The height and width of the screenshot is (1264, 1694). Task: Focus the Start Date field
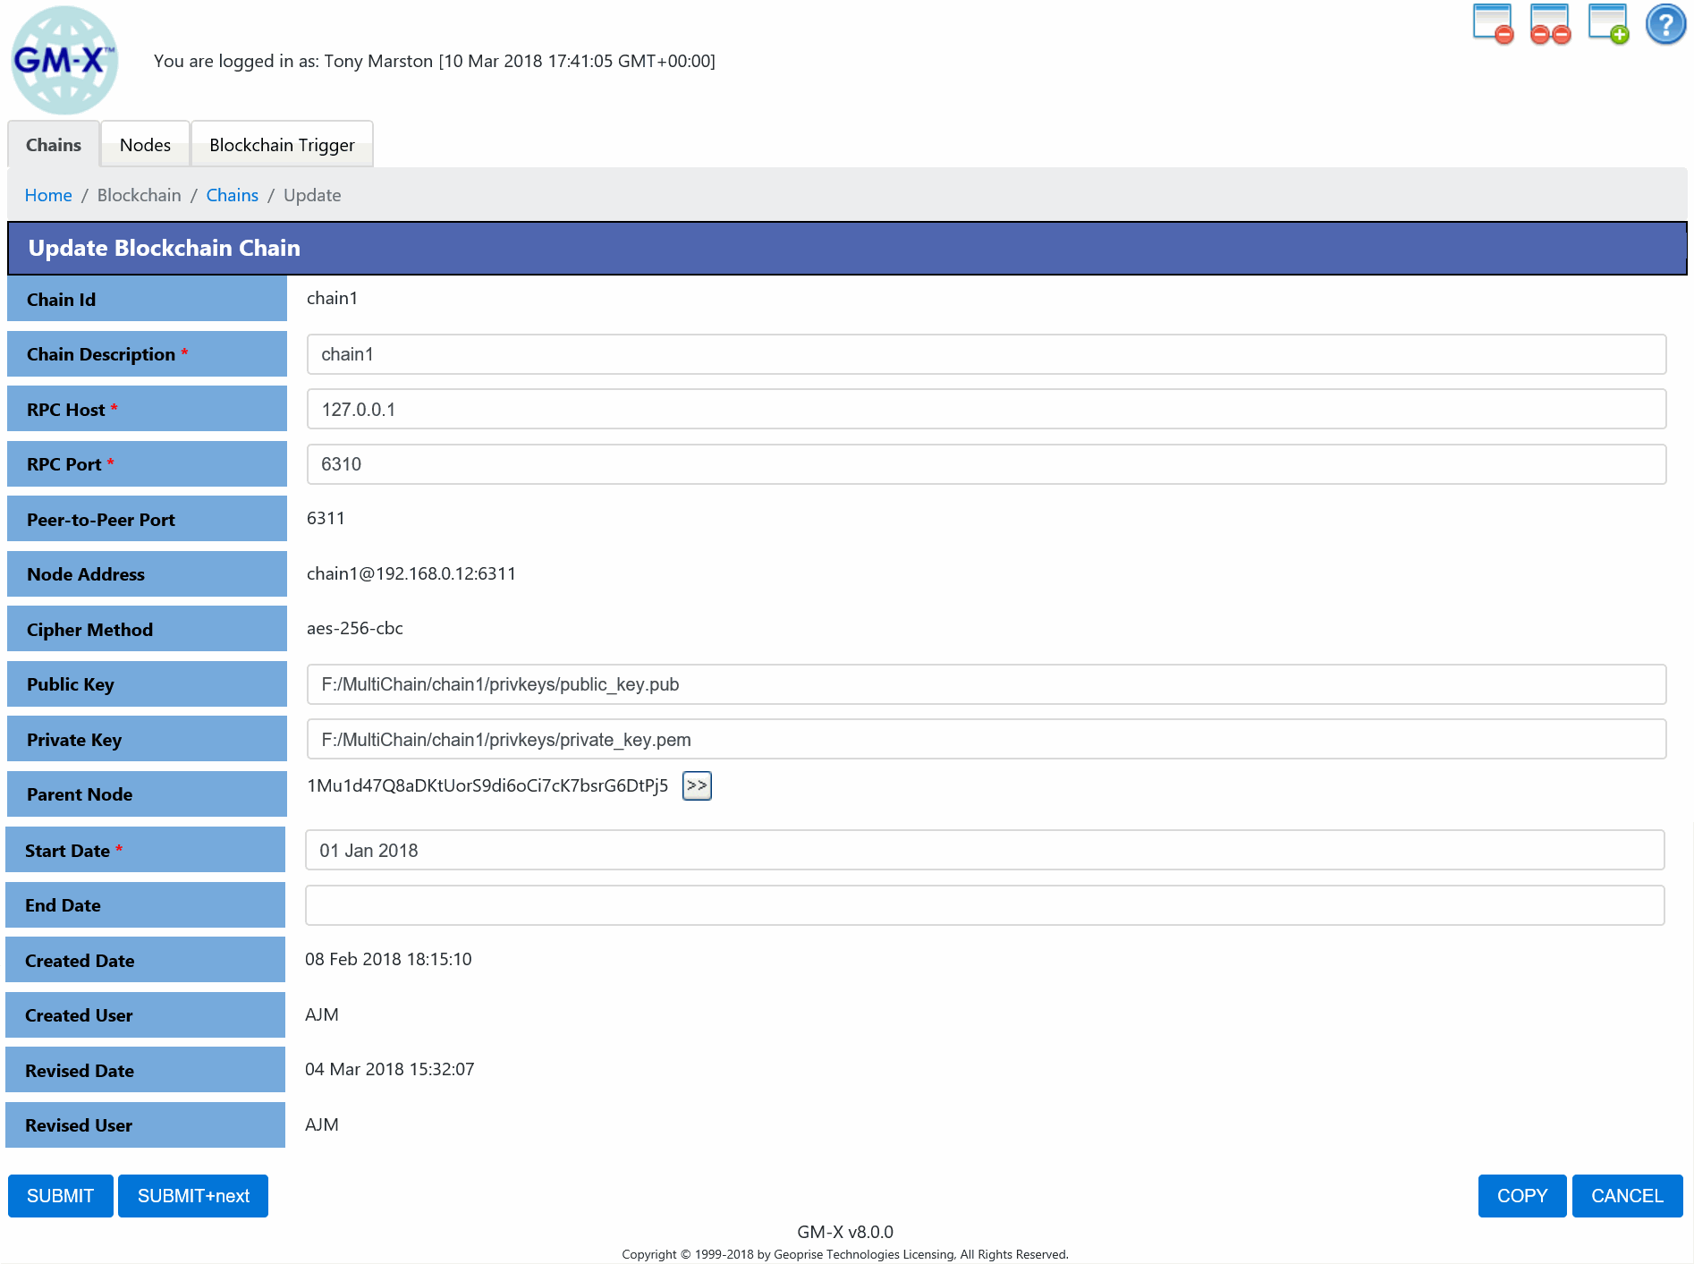(x=985, y=851)
